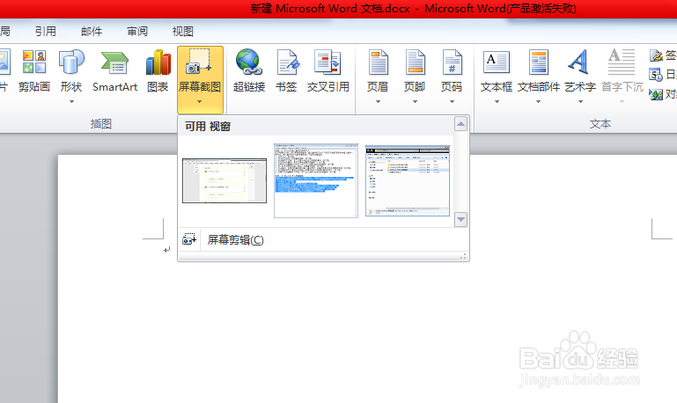Choose Screen Clipping 屏幕剪辑(C) menu entry
Image resolution: width=677 pixels, height=403 pixels.
click(x=323, y=239)
